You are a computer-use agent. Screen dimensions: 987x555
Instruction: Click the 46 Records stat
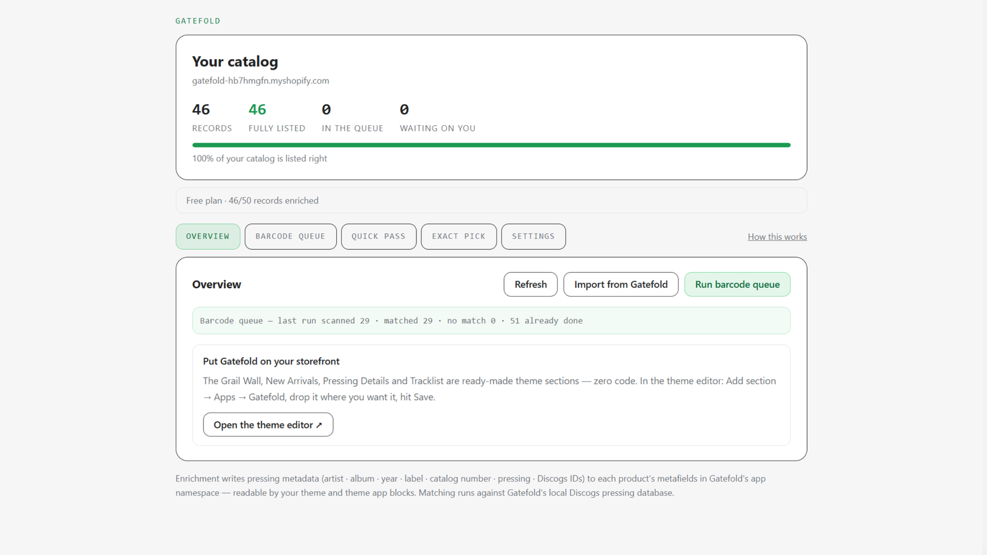point(212,118)
